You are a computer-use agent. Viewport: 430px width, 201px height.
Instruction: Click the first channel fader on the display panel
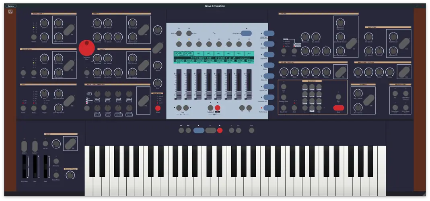click(x=179, y=84)
